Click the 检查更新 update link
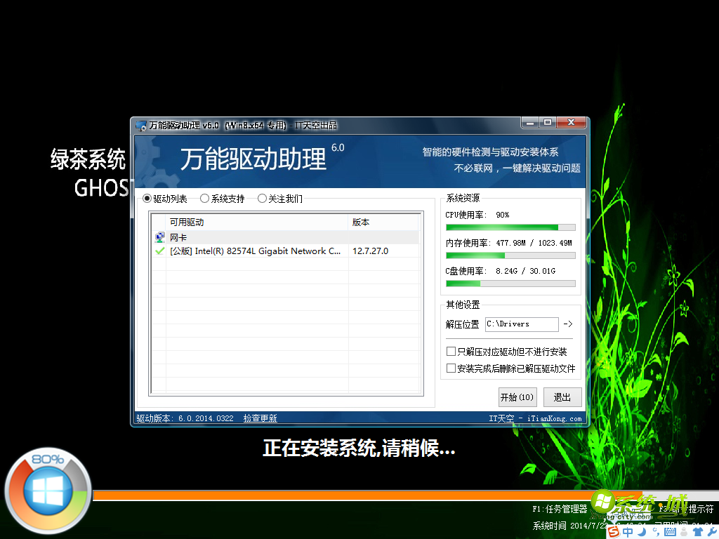This screenshot has height=539, width=719. tap(260, 418)
